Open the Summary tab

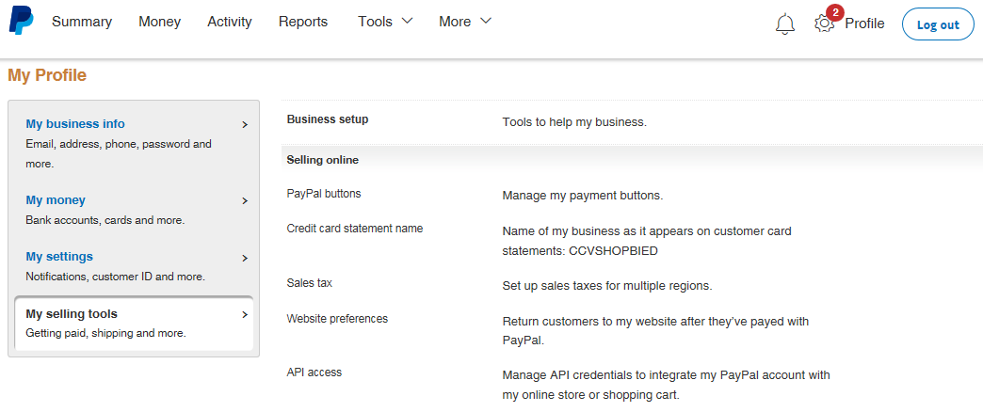(x=82, y=22)
